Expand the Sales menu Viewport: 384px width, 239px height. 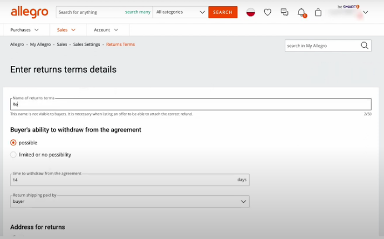pyautogui.click(x=66, y=30)
